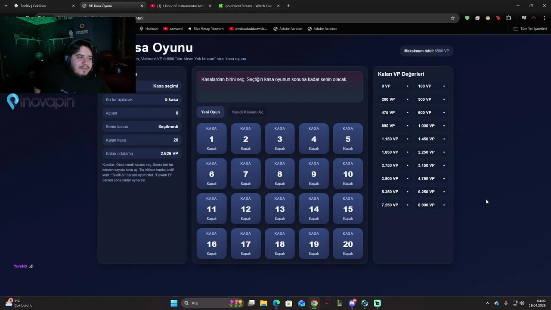The height and width of the screenshot is (310, 551).
Task: Click the taskbar search box Ara
Action: tap(213, 303)
